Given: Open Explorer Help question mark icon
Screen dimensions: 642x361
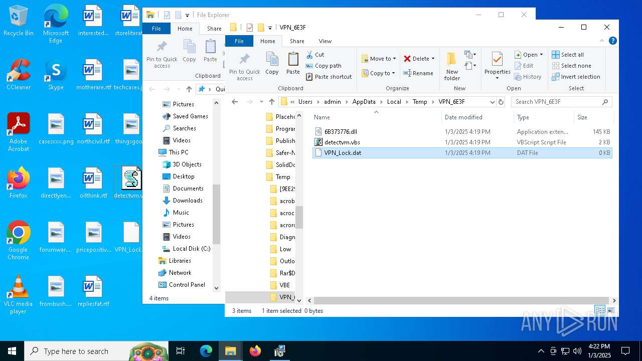Looking at the screenshot, I should tap(612, 41).
